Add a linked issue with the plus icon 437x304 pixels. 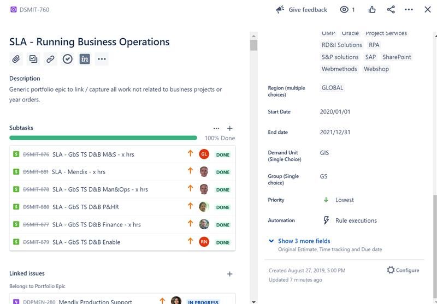(229, 274)
